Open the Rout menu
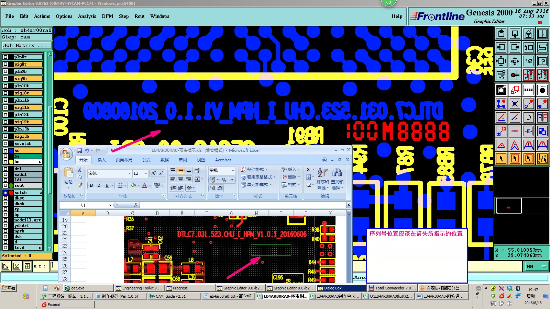 pos(140,16)
